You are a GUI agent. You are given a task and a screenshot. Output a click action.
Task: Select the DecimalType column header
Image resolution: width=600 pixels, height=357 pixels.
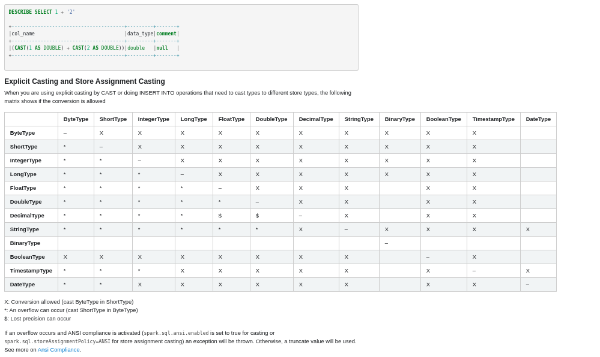pos(316,119)
